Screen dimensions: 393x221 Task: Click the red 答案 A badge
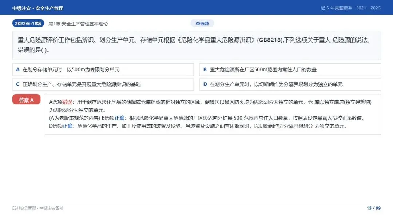click(26, 100)
